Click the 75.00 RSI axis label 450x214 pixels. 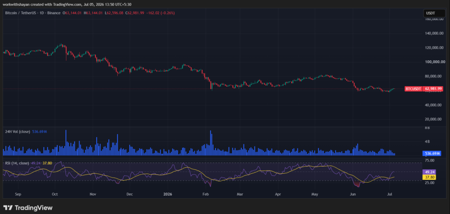[x=429, y=160]
